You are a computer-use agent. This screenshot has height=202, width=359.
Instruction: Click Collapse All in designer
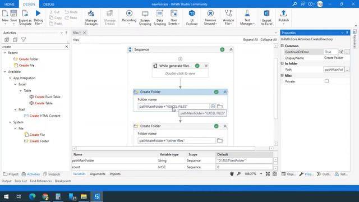tap(269, 40)
